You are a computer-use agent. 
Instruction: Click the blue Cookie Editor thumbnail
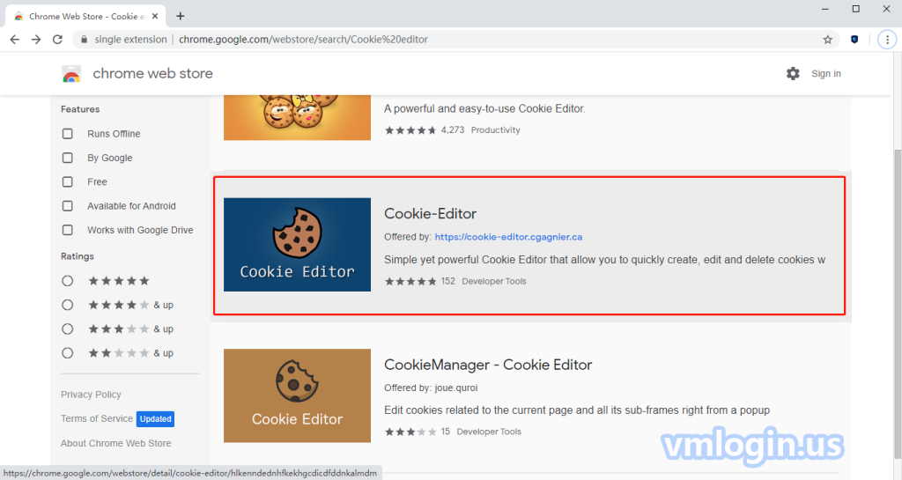click(298, 245)
